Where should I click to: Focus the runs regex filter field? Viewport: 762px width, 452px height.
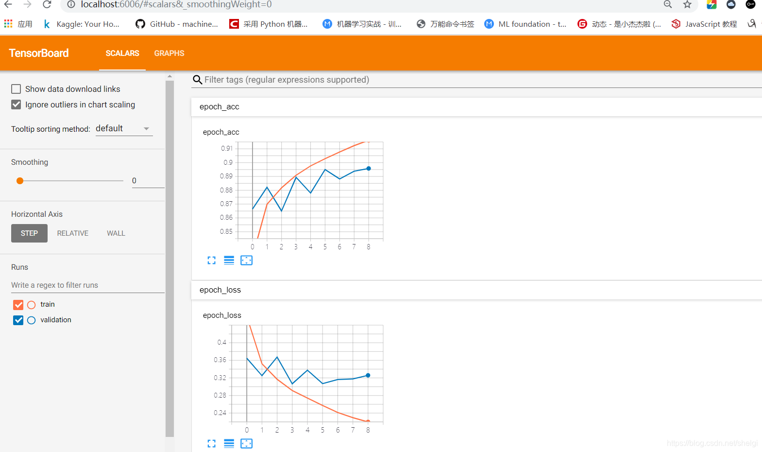pyautogui.click(x=88, y=285)
